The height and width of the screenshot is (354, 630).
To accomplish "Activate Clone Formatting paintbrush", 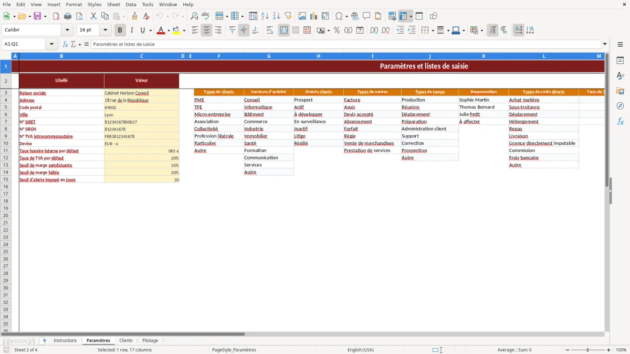I will [x=135, y=16].
